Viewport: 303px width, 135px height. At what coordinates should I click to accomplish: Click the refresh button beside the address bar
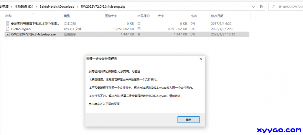[x=261, y=6]
